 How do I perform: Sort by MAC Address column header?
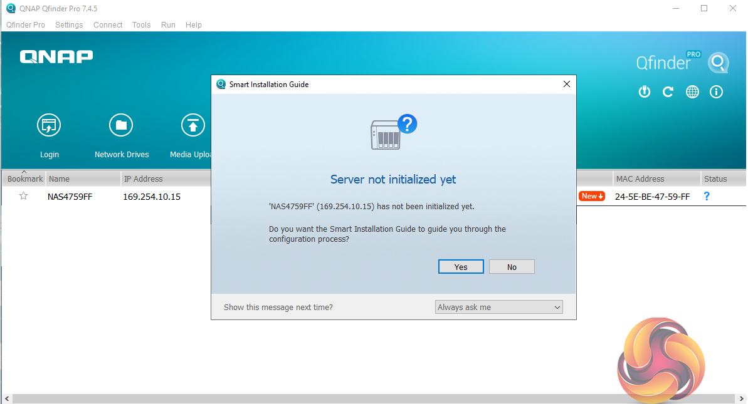point(656,179)
